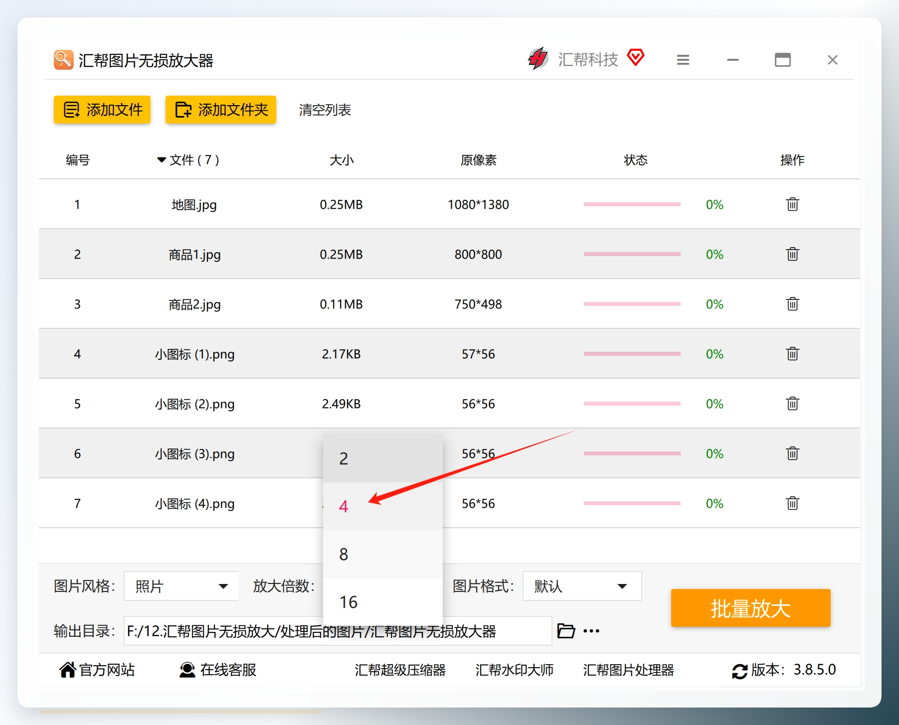Select magnification 2 in dropdown list
Viewport: 899px width, 725px height.
(383, 458)
